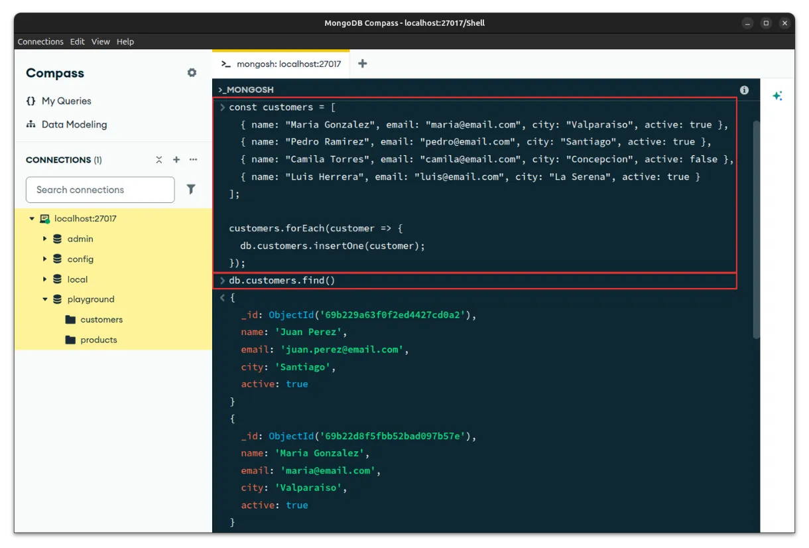Image resolution: width=809 pixels, height=548 pixels.
Task: Click the AI assistant sparkle icon
Action: pyautogui.click(x=777, y=96)
